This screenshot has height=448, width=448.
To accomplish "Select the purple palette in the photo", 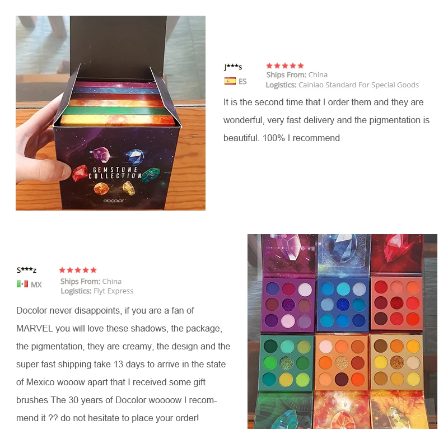I will pos(288,305).
